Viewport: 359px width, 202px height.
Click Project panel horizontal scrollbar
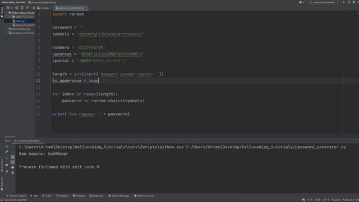[x=10, y=137]
